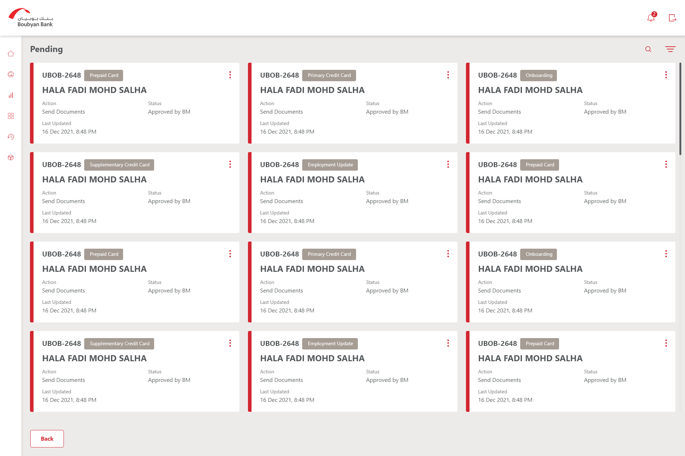
Task: Click the speedometer gauge sidebar icon
Action: point(11,74)
